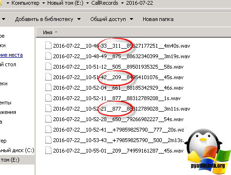Click 2016-07-22 breadcrumb in address bar

139,3
